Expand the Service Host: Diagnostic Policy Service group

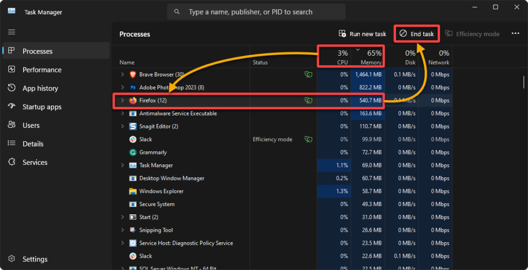tap(122, 243)
